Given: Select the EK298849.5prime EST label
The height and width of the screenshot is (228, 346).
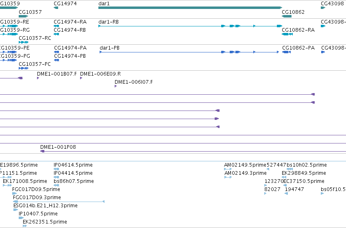Looking at the screenshot, I should tap(304, 173).
